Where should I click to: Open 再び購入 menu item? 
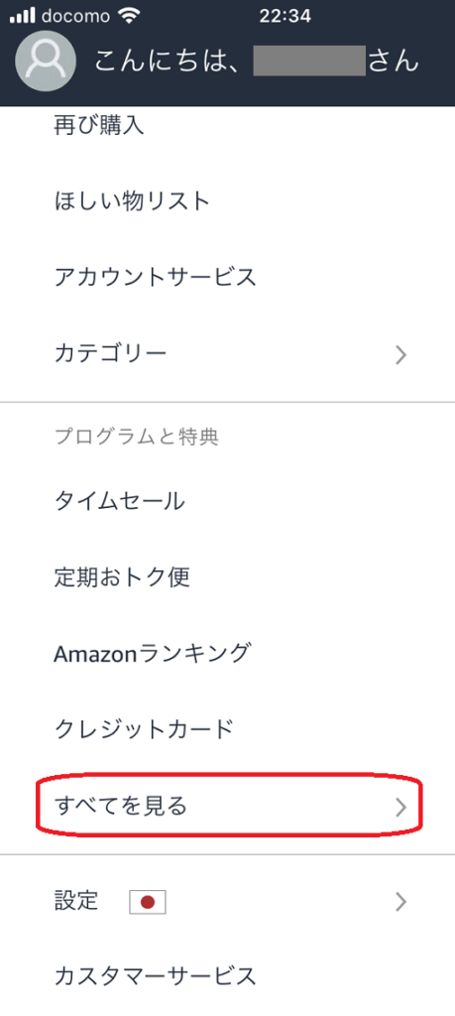point(99,126)
